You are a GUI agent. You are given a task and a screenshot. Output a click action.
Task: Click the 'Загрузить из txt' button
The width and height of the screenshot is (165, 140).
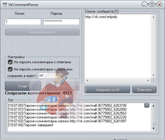[x=107, y=90]
